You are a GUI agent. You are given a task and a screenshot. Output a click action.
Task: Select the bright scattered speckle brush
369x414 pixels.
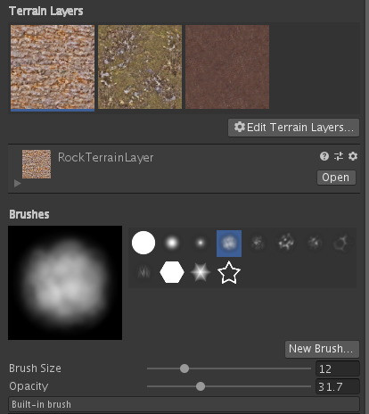click(286, 243)
